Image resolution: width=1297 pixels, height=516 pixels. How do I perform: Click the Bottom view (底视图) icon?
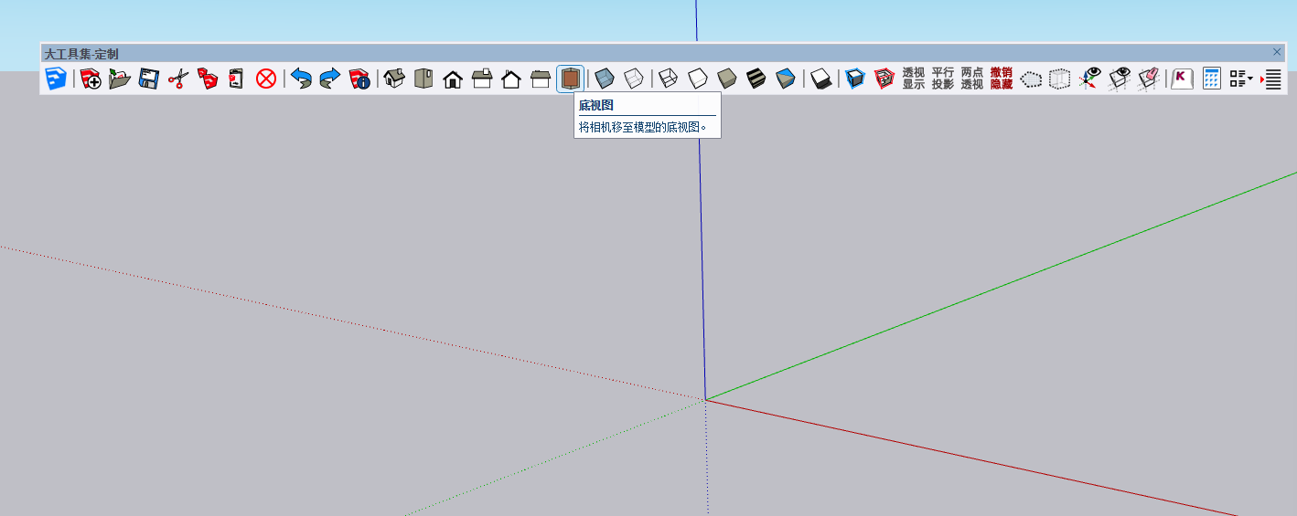pyautogui.click(x=570, y=79)
